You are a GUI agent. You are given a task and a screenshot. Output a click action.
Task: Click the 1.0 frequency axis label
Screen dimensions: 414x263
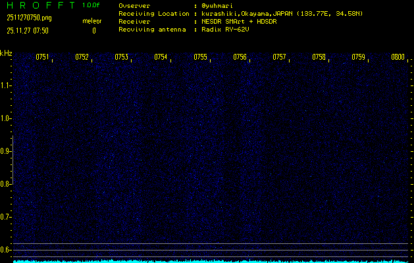tap(6, 118)
